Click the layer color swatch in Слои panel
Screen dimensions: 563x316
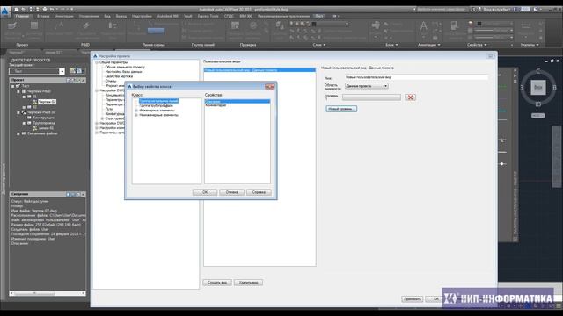pyautogui.click(x=314, y=24)
